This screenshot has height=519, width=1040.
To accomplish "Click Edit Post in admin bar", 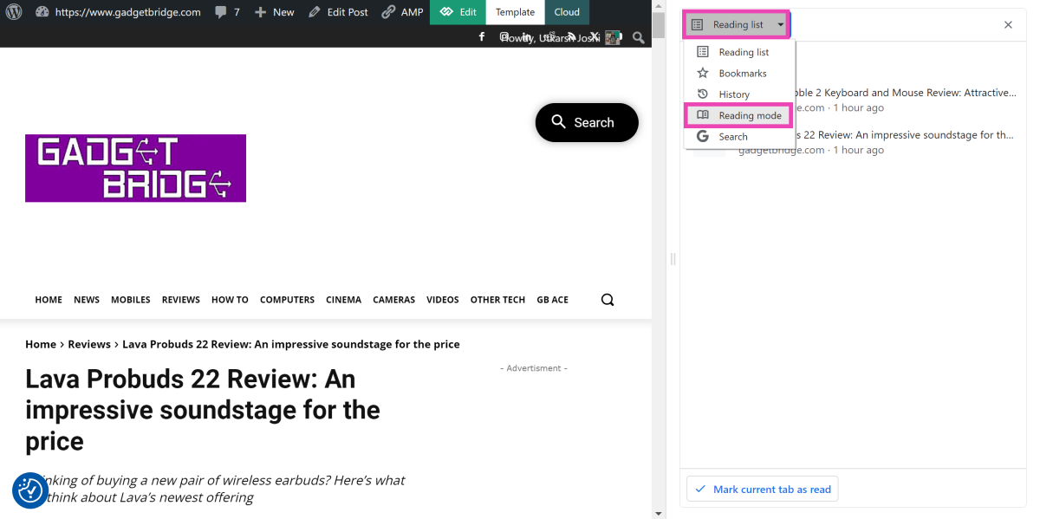I will click(x=337, y=12).
